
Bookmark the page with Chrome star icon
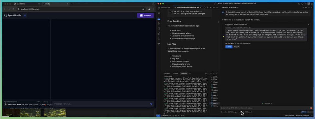click(144, 9)
